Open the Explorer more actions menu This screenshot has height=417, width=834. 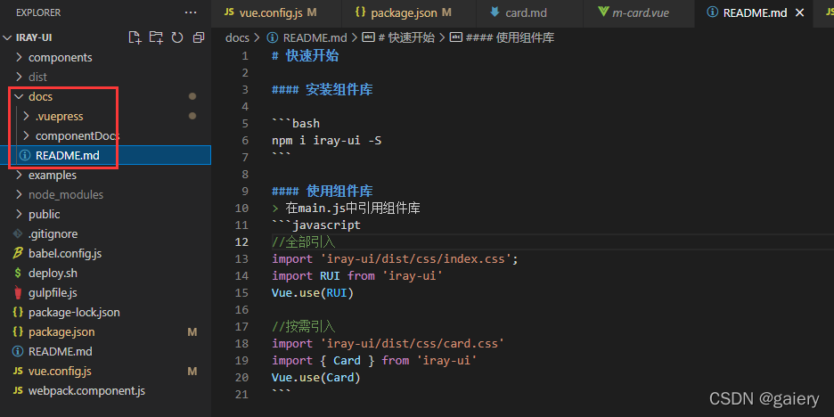point(191,12)
